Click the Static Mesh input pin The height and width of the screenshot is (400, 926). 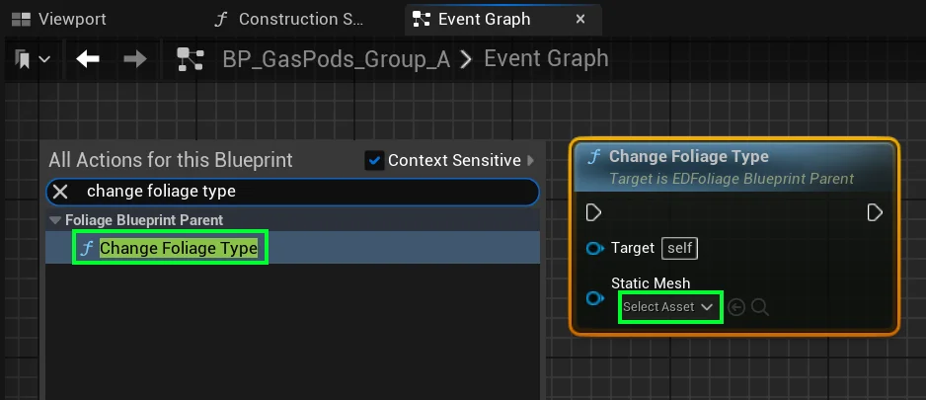(594, 298)
